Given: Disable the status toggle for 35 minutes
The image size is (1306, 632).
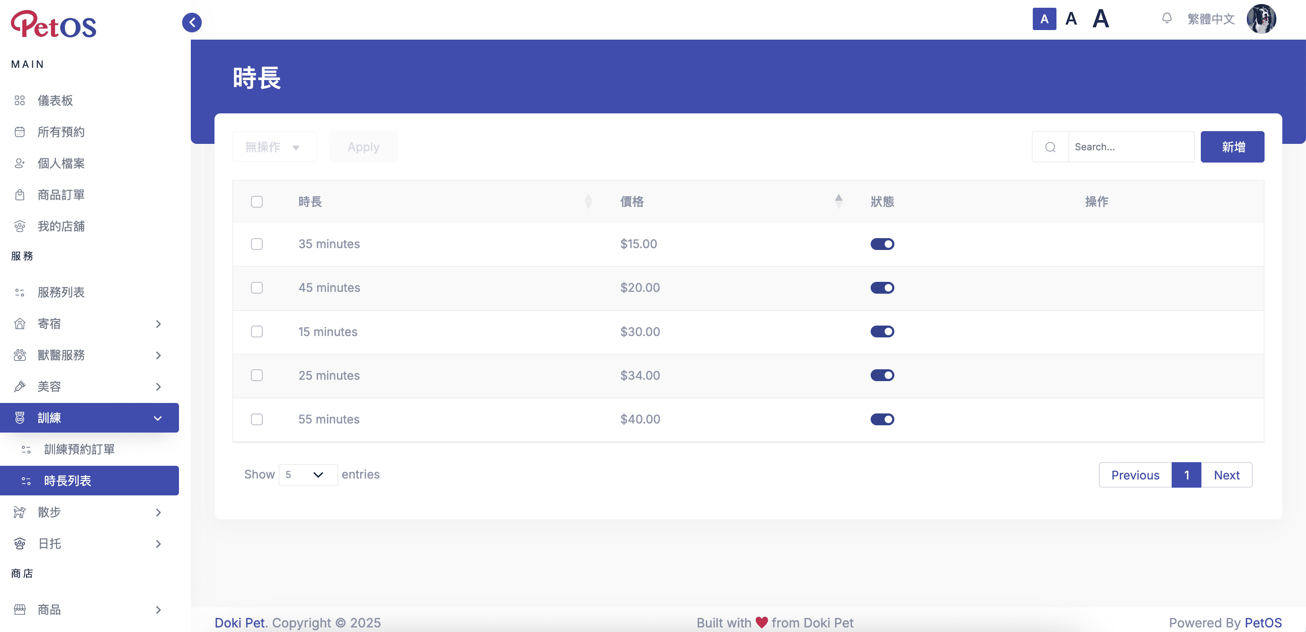Looking at the screenshot, I should click(882, 244).
